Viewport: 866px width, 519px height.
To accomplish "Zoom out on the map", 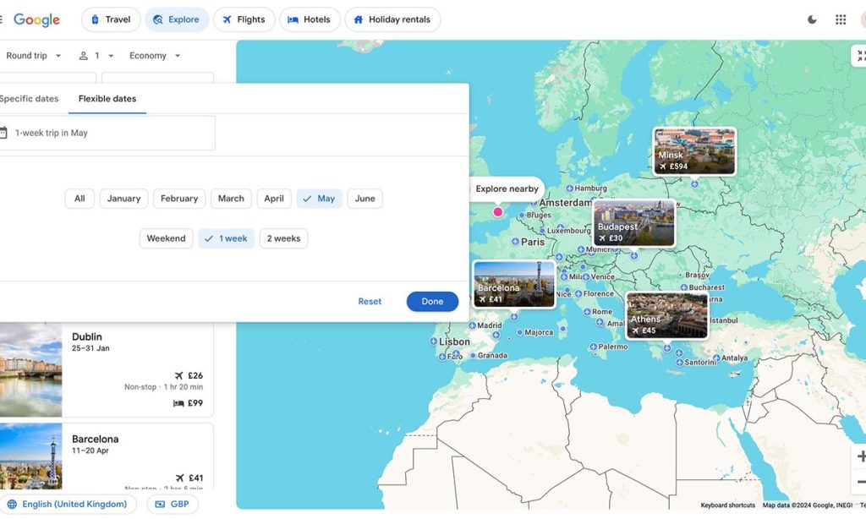I will pos(861,483).
